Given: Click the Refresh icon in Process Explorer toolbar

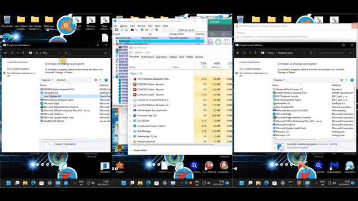Looking at the screenshot, I should 122,30.
